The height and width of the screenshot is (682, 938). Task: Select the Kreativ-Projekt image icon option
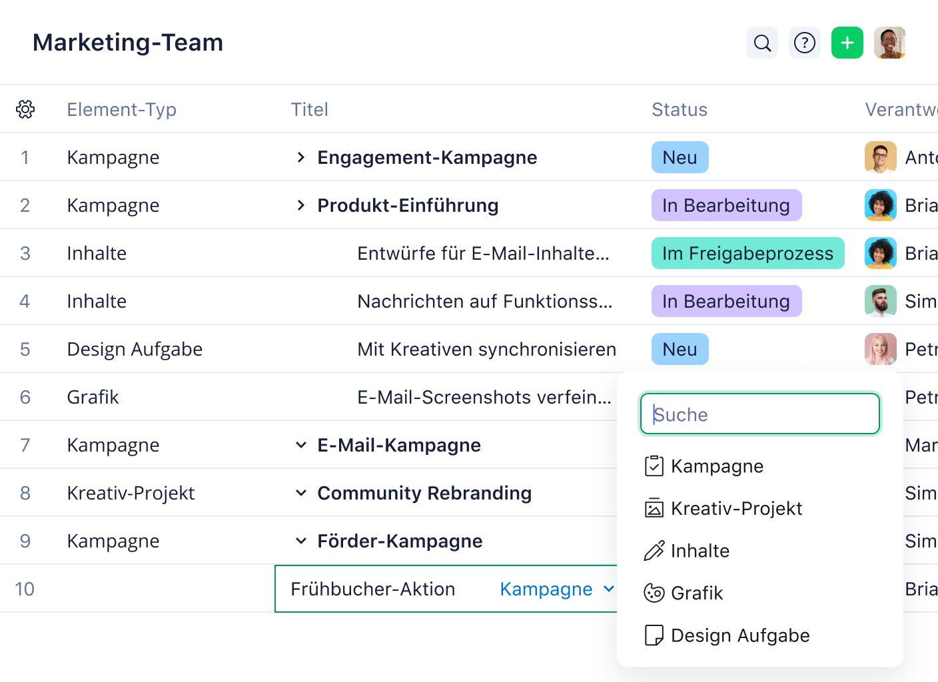click(x=654, y=509)
